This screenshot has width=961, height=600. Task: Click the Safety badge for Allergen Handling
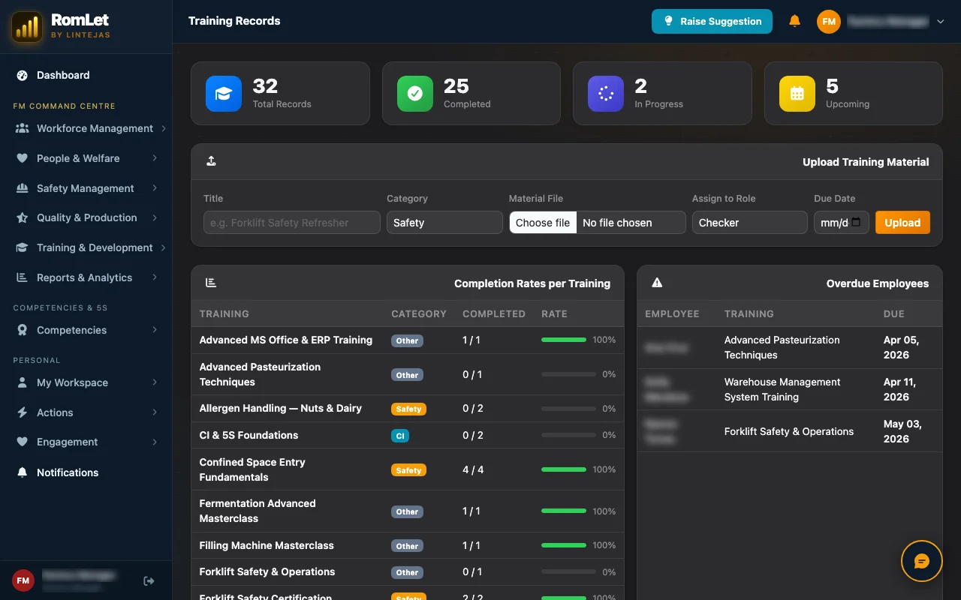coord(408,409)
